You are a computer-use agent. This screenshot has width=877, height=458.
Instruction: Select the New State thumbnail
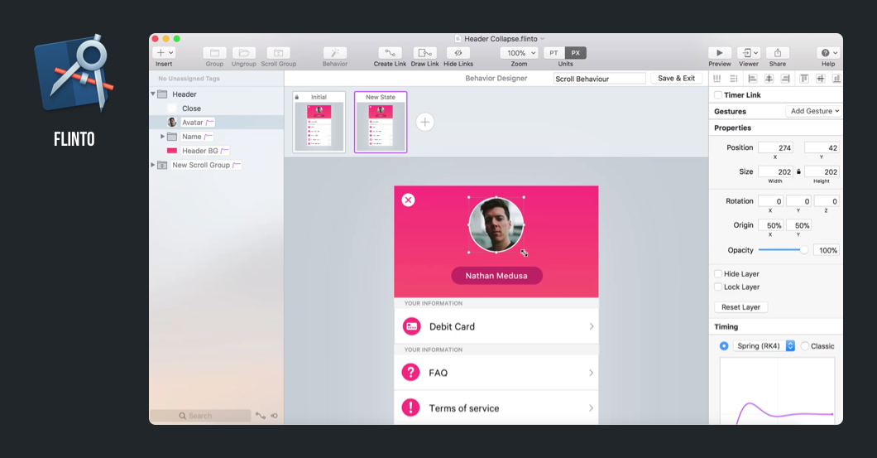[381, 122]
